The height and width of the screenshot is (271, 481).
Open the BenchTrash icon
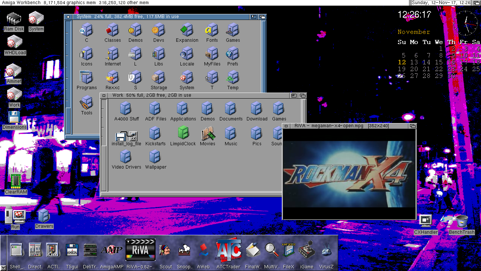click(x=461, y=221)
